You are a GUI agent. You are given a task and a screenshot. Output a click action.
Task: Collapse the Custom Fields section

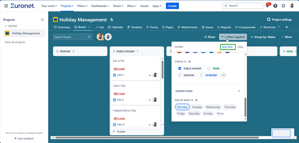239,91
